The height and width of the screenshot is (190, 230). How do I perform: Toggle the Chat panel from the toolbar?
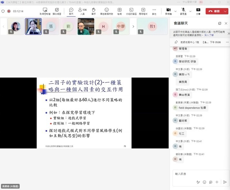coord(71,11)
